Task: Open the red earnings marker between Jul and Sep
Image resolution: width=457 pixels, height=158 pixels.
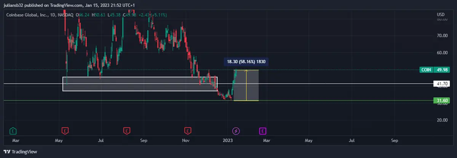Action: (x=126, y=131)
